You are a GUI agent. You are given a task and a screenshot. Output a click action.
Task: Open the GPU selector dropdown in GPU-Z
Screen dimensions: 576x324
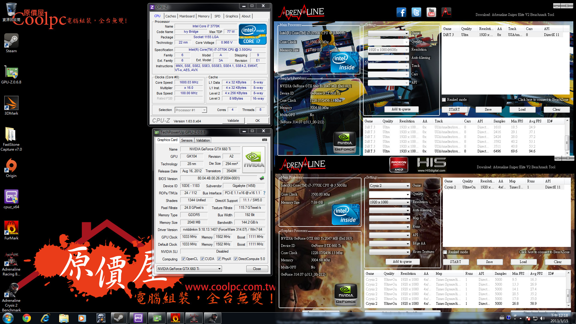(189, 269)
